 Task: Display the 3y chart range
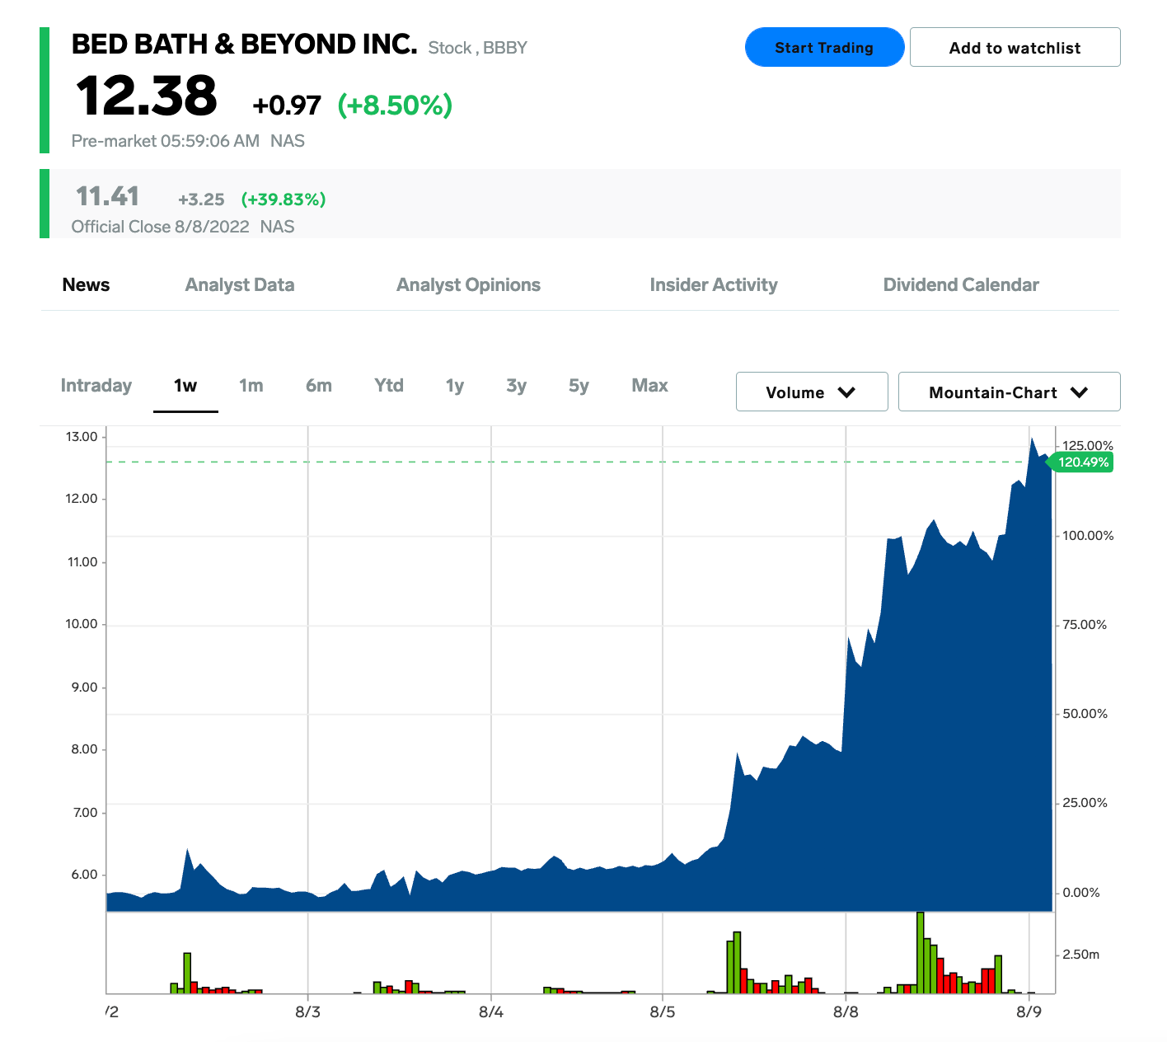[x=517, y=386]
